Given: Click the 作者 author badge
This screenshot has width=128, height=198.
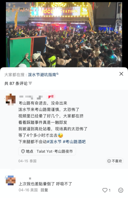Looking at the screenshot, I should tap(51, 97).
